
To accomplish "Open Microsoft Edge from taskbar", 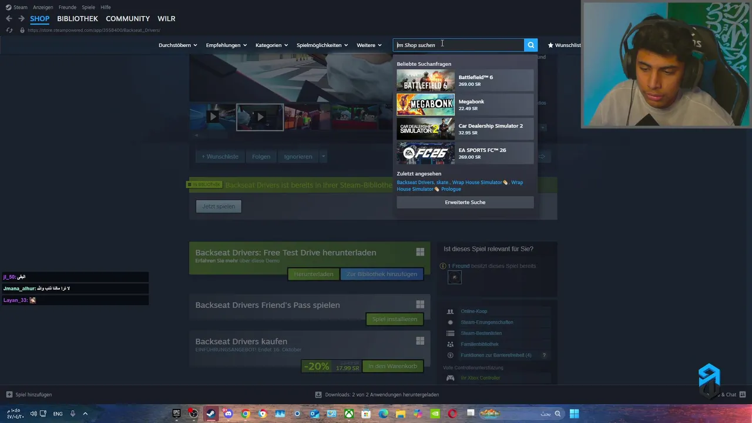I will [x=383, y=414].
